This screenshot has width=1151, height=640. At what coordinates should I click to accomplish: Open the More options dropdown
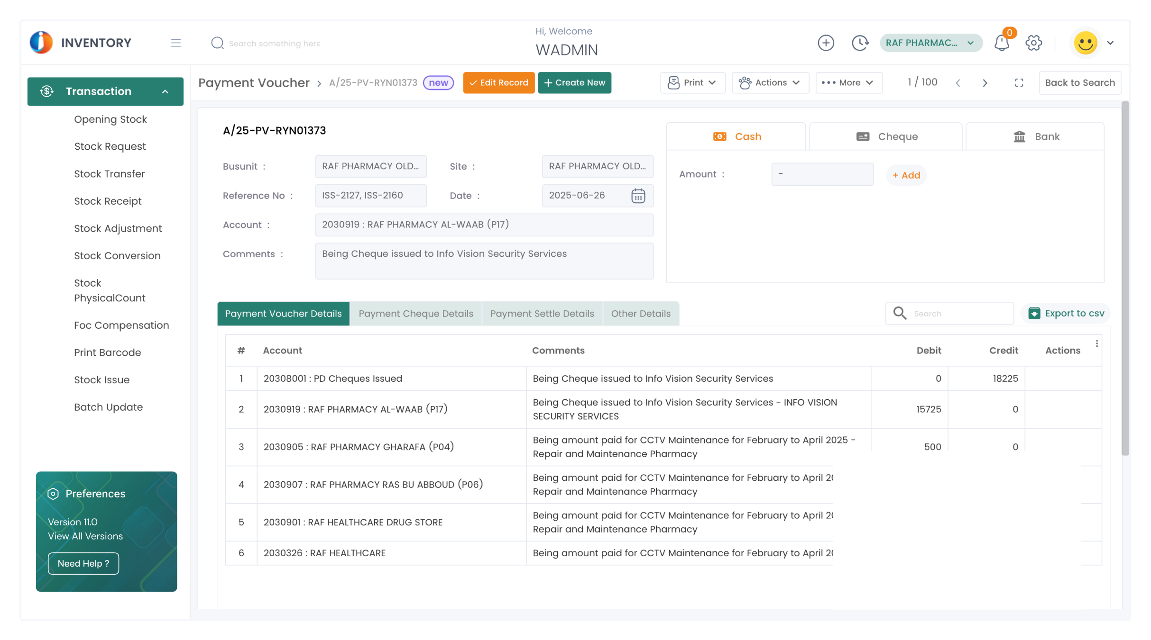848,83
